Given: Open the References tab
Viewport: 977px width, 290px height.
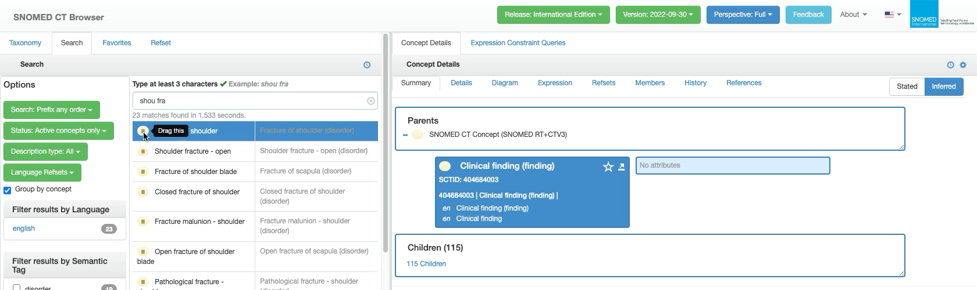Looking at the screenshot, I should coord(744,83).
